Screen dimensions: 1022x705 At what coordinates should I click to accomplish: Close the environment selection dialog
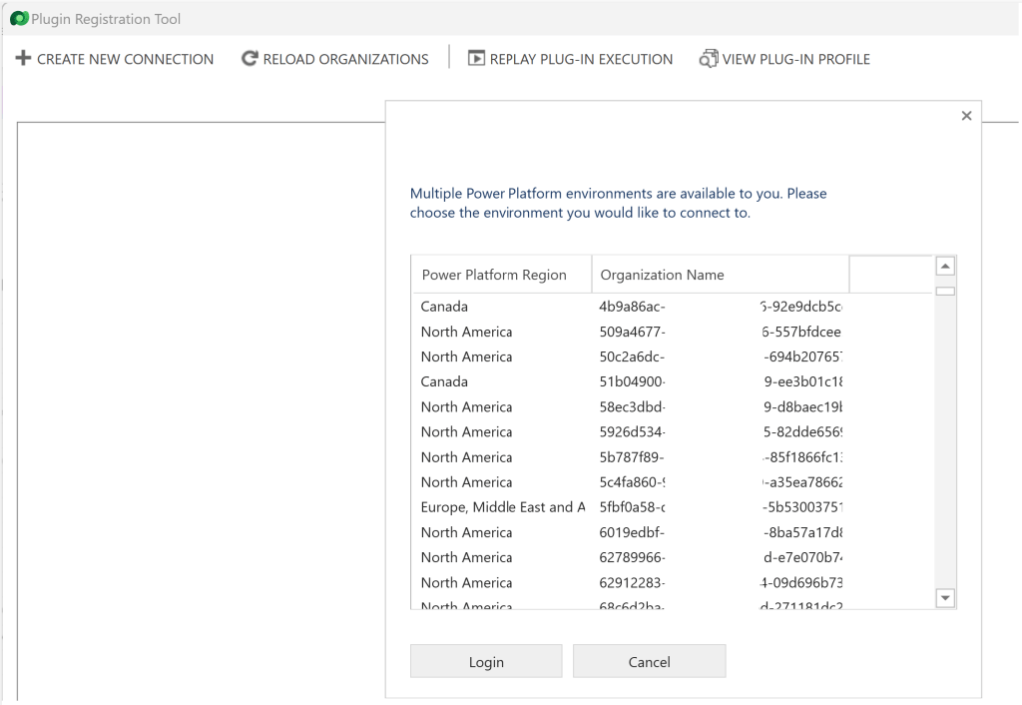click(965, 117)
